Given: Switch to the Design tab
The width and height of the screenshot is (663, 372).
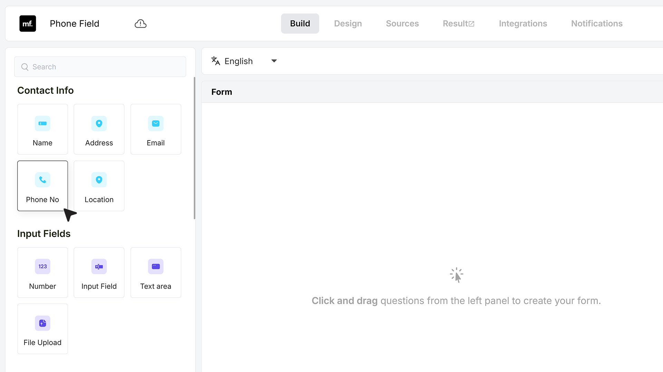Looking at the screenshot, I should pyautogui.click(x=348, y=23).
